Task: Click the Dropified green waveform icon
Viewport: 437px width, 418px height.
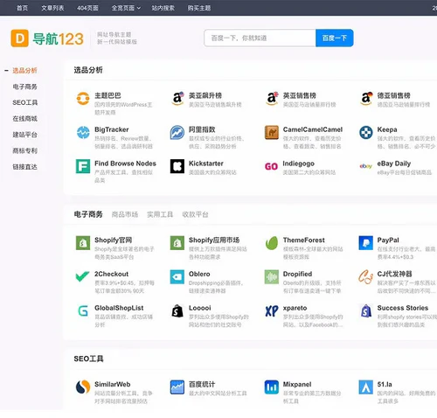Action: 272,276
